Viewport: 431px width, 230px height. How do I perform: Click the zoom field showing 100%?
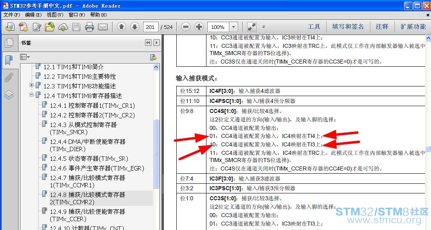pyautogui.click(x=218, y=27)
